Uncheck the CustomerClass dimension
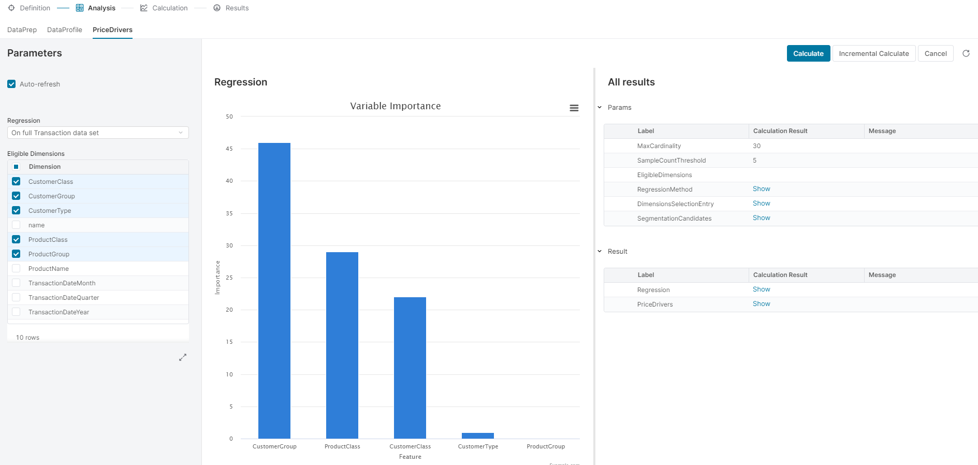978x465 pixels. click(16, 182)
